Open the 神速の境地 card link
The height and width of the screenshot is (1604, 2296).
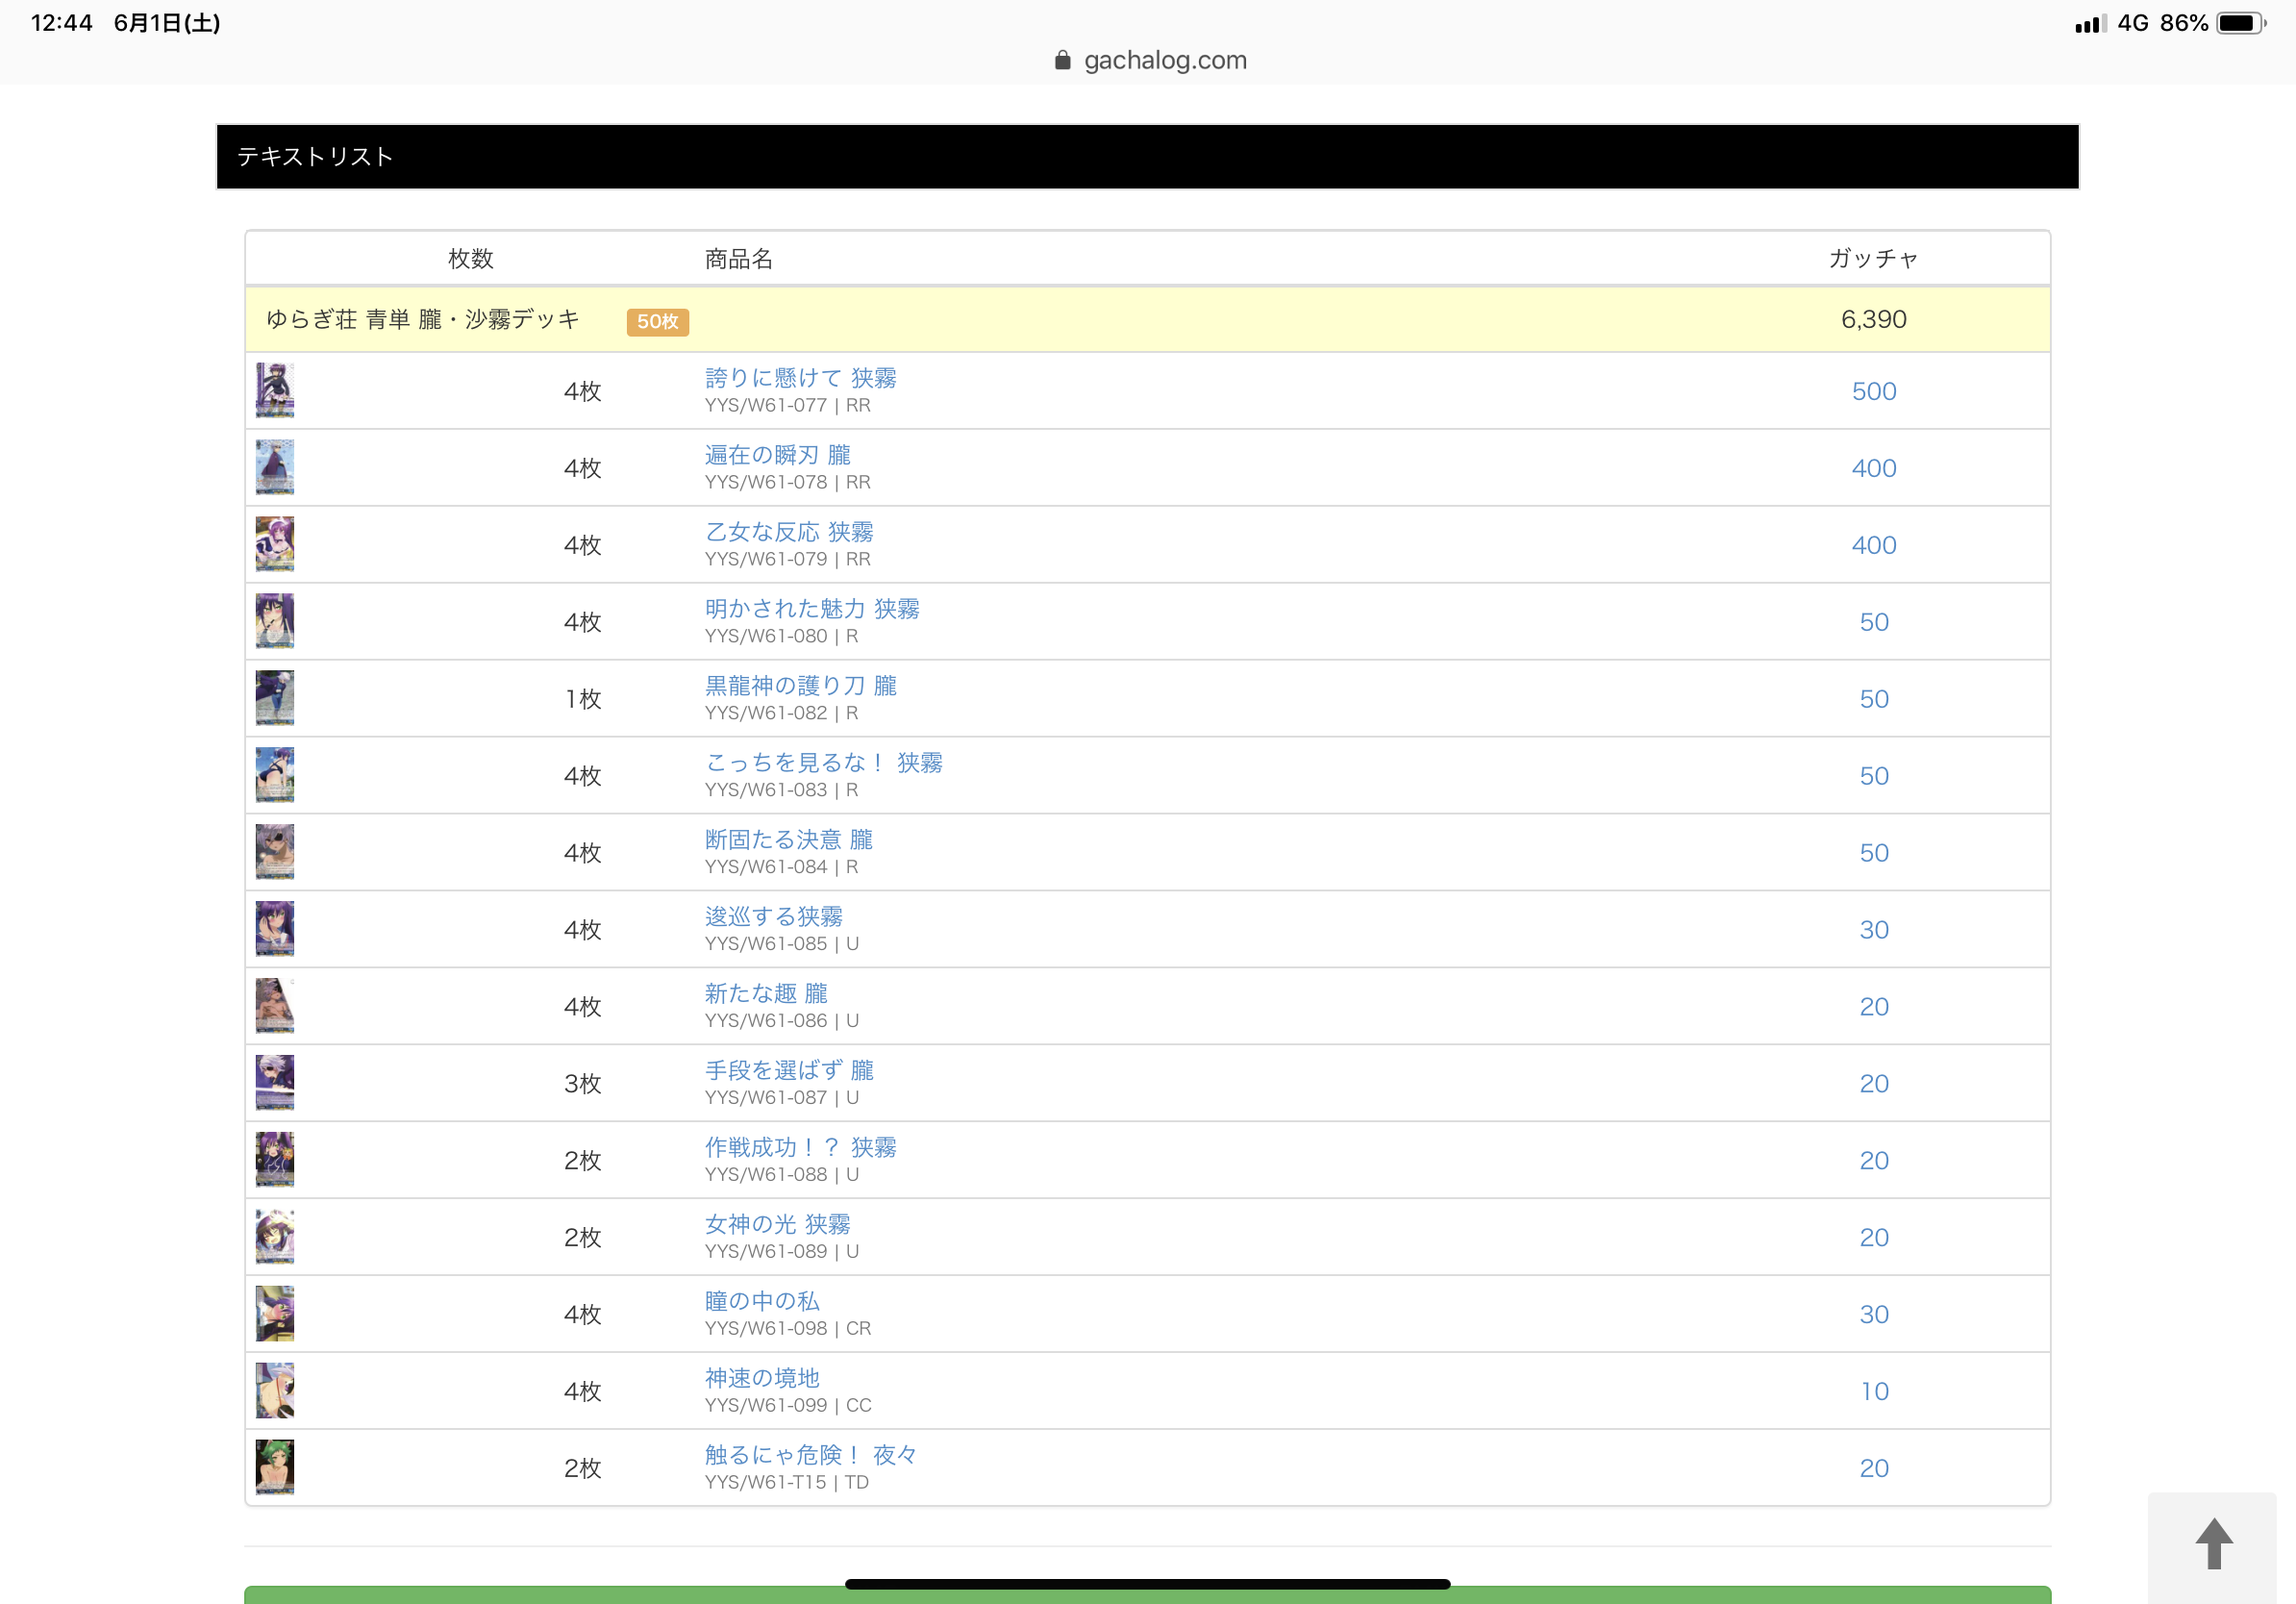(763, 1379)
